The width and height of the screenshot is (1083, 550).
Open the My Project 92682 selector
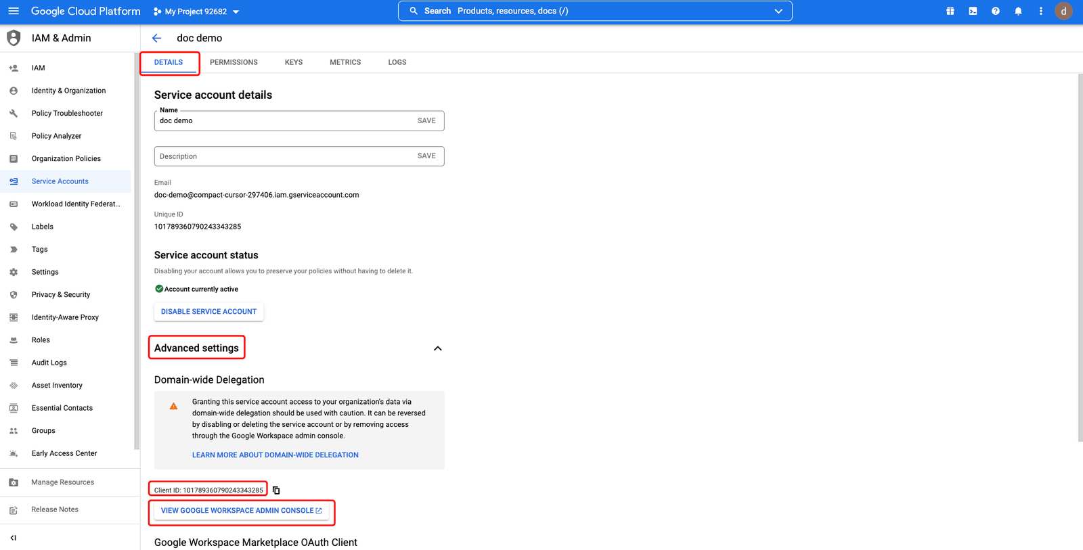click(x=196, y=12)
